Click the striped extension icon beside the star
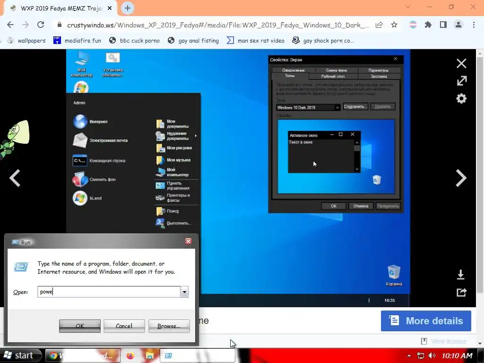484x363 pixels. click(x=413, y=25)
